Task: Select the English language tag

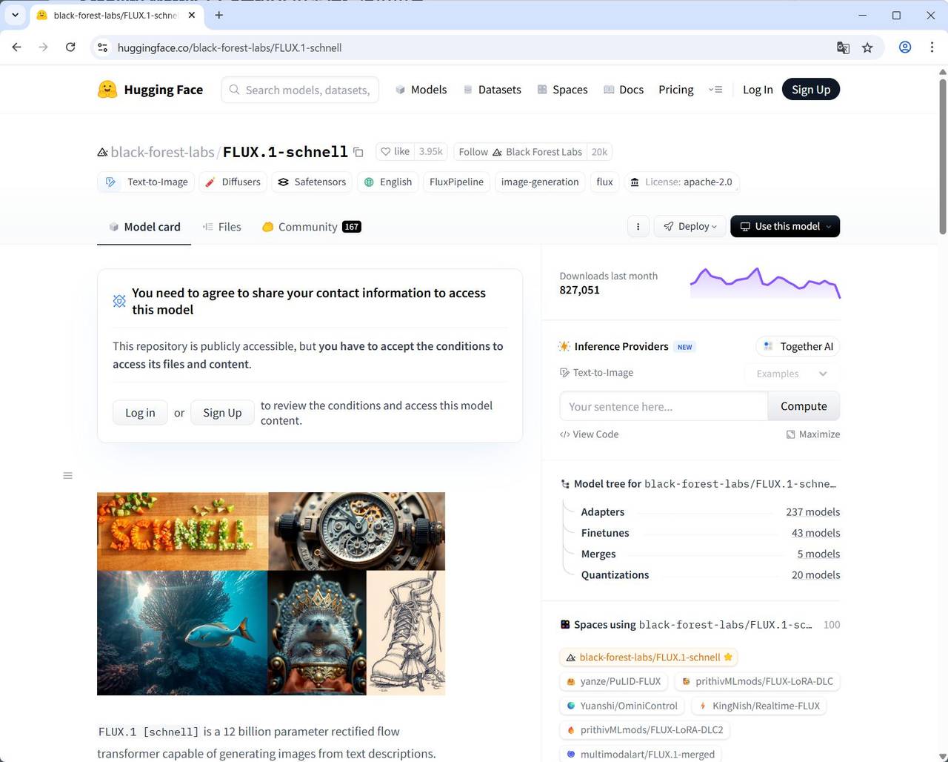Action: [388, 182]
